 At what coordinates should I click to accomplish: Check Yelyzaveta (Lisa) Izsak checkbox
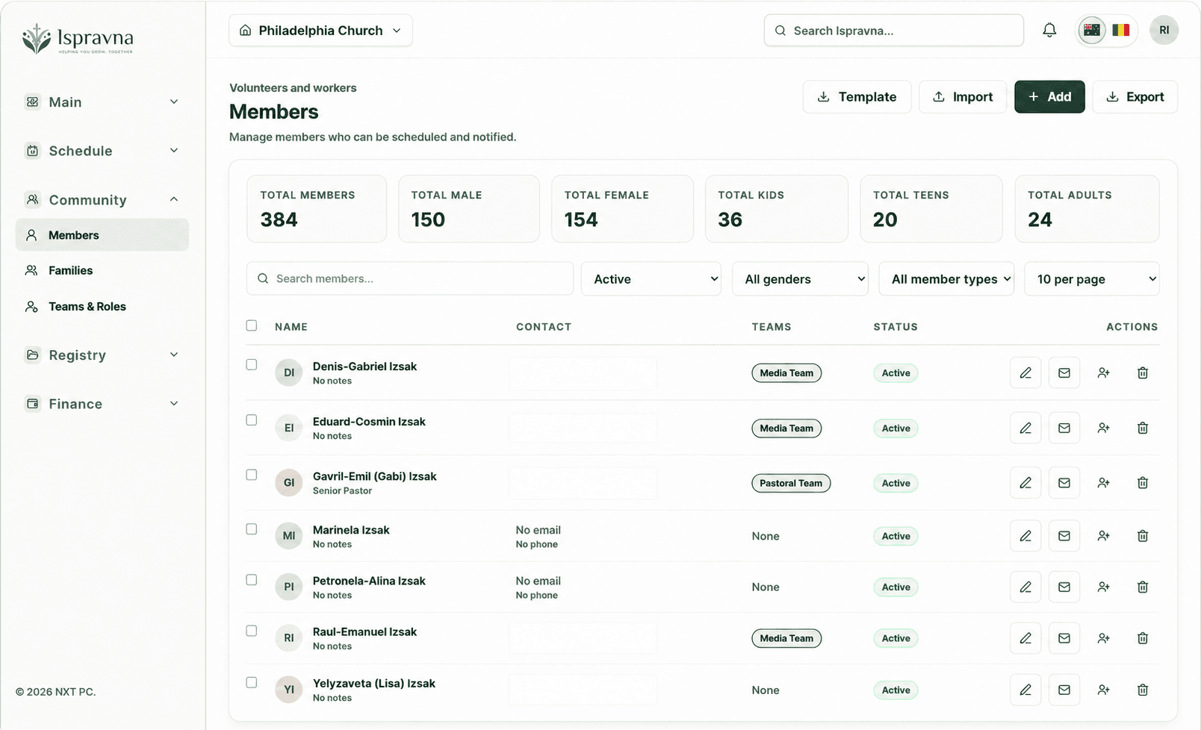(252, 682)
